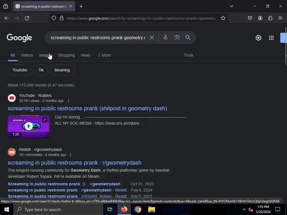The image size is (287, 215).
Task: Apply the Meaning filter chip
Action: (x=62, y=70)
